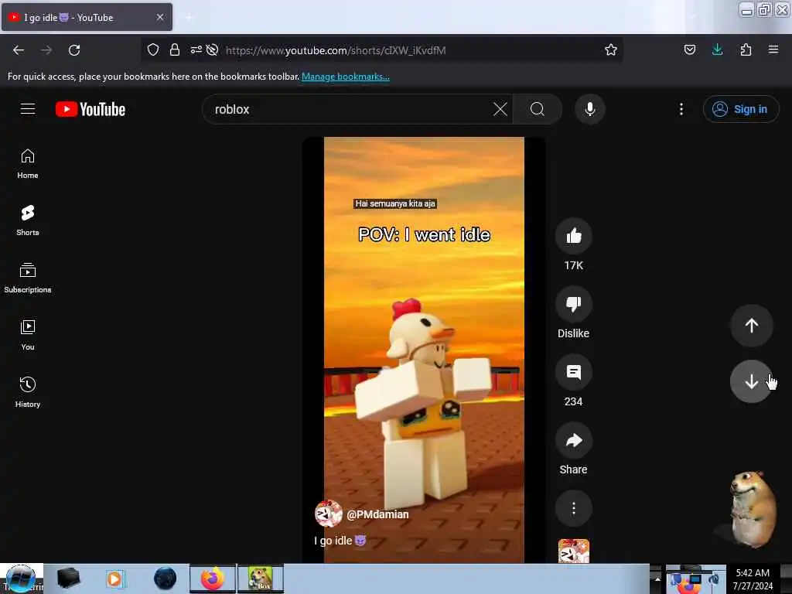Click the taskbar clock 5:42 AM

(753, 579)
